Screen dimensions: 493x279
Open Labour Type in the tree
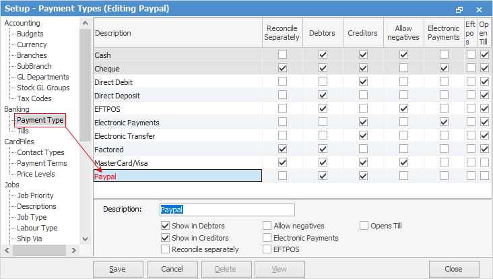click(37, 228)
